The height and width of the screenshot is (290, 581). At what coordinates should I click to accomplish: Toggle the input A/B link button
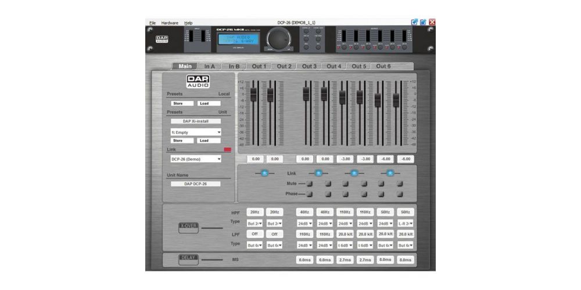click(264, 173)
